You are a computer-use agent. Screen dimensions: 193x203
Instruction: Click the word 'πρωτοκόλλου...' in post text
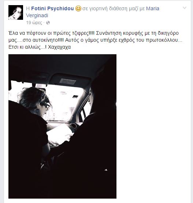click(x=164, y=40)
